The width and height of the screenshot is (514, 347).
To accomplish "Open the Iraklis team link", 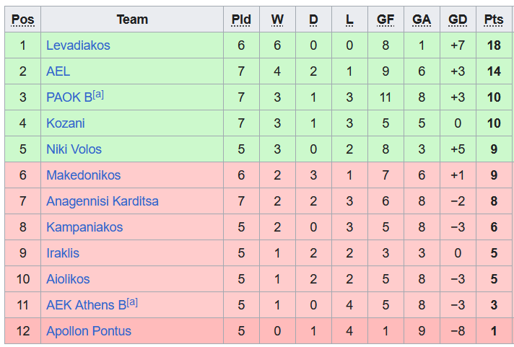I will pos(63,253).
